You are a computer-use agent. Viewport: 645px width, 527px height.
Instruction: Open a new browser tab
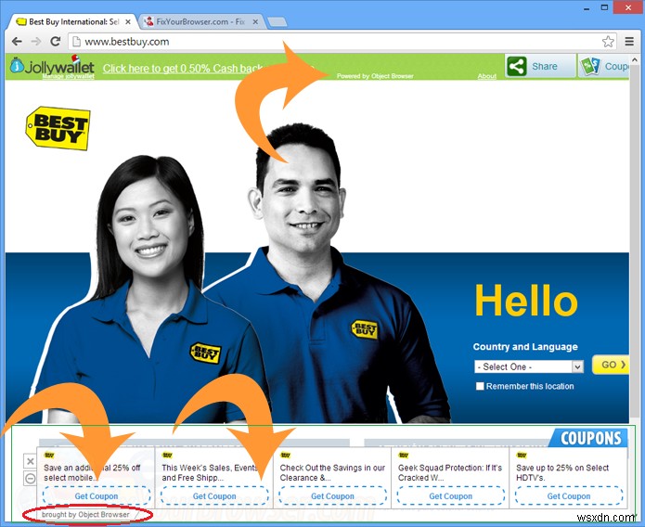pos(277,22)
